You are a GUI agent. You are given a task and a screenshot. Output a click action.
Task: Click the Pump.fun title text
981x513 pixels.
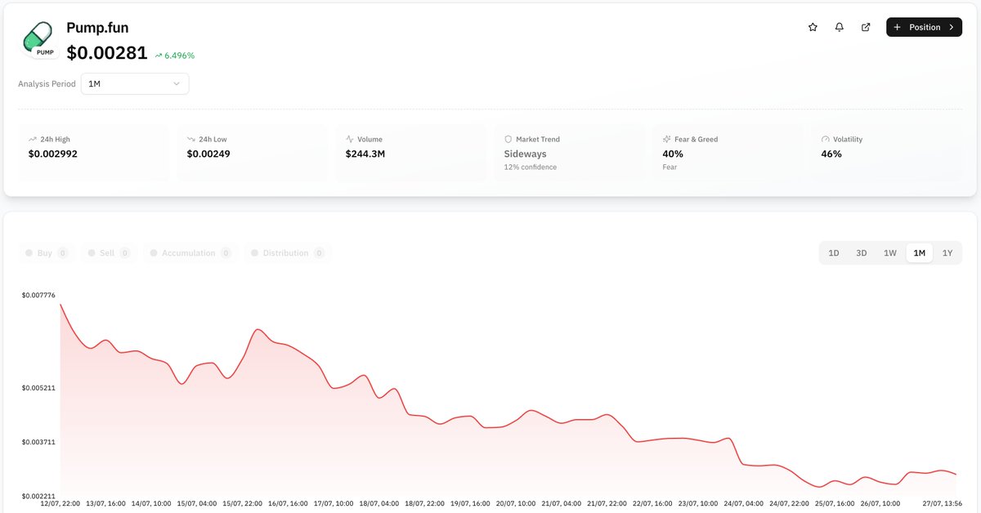(97, 28)
